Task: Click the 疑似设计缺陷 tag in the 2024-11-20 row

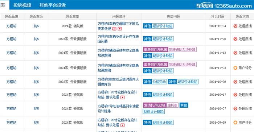Action: tap(163, 39)
